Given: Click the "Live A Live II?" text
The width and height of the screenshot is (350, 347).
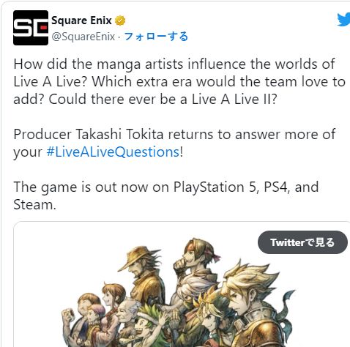Looking at the screenshot, I should coord(234,100).
